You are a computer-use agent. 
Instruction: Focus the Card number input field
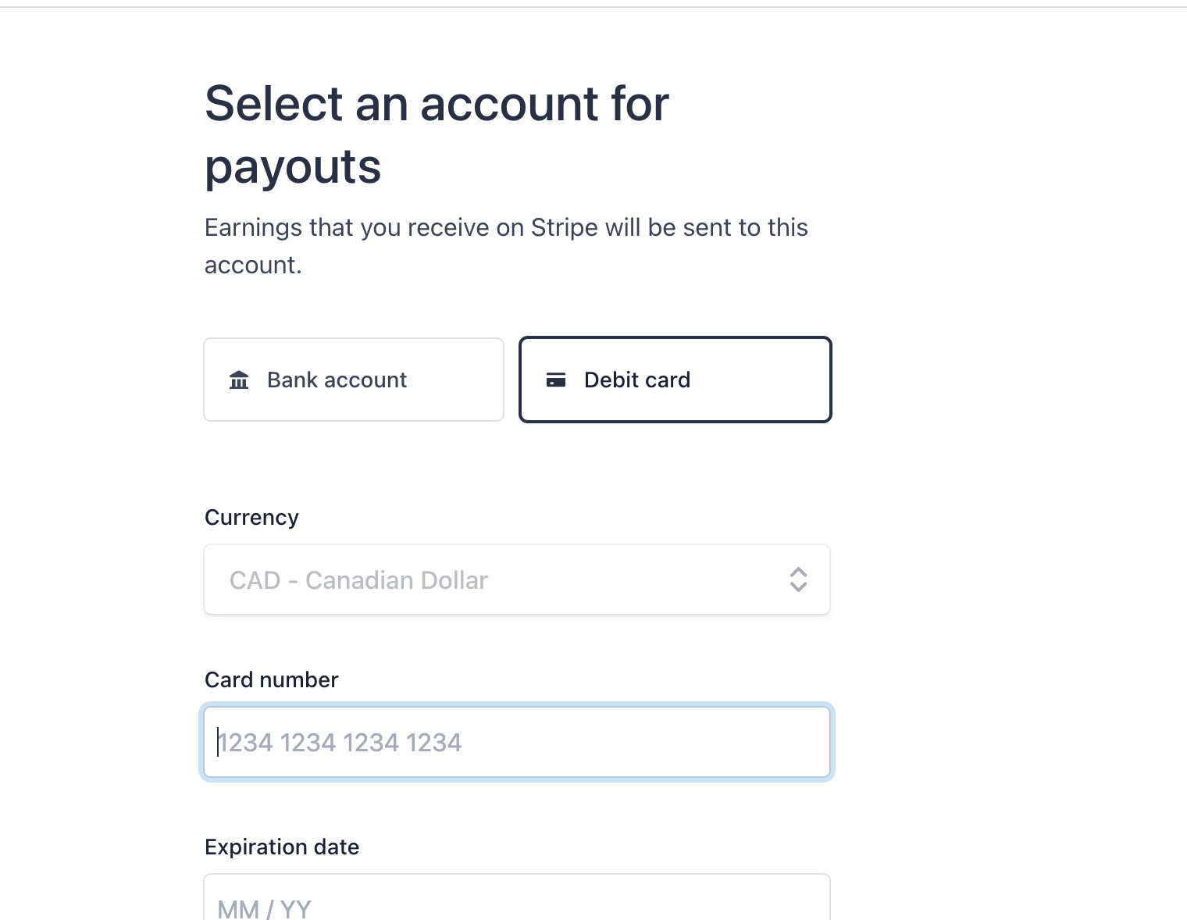(x=517, y=742)
